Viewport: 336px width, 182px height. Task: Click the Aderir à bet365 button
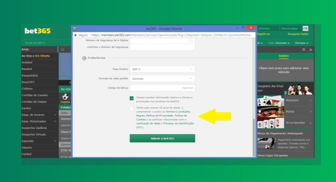[162, 139]
